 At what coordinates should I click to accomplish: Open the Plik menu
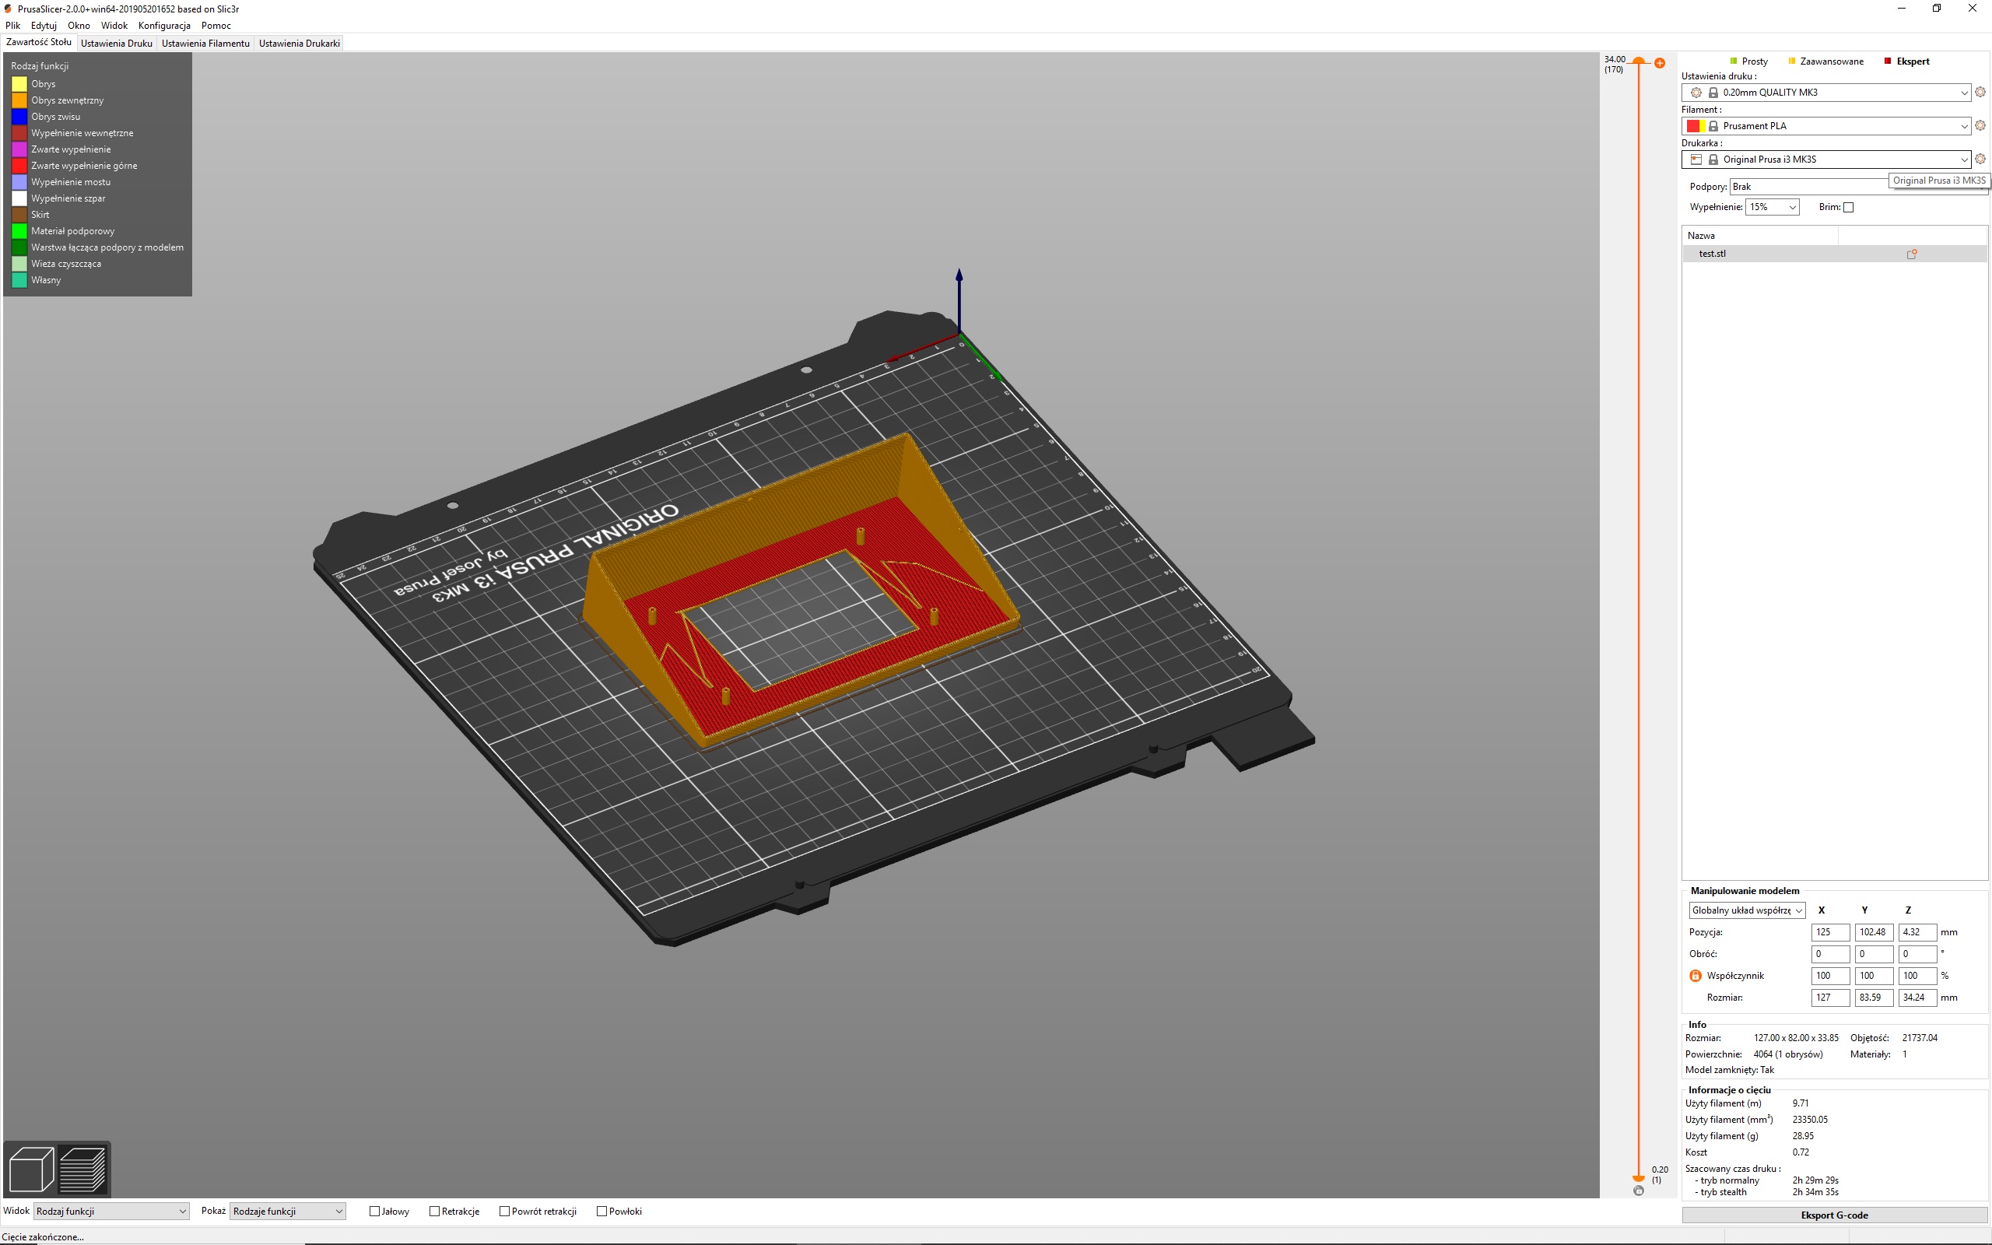[12, 26]
